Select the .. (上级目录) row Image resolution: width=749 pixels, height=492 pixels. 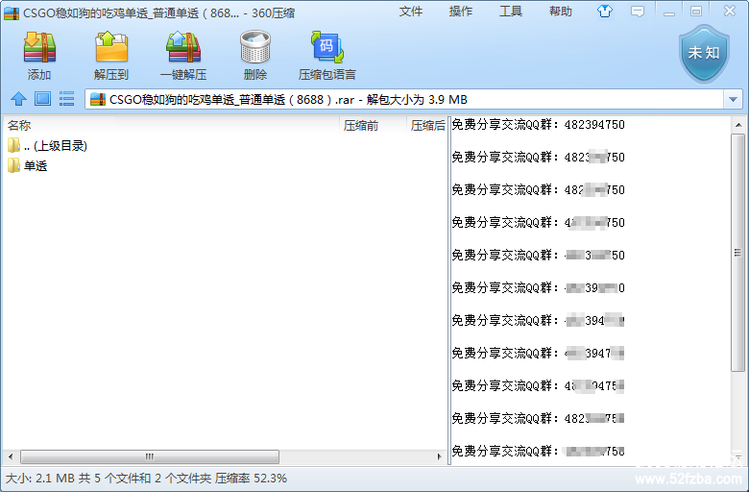[x=225, y=145]
